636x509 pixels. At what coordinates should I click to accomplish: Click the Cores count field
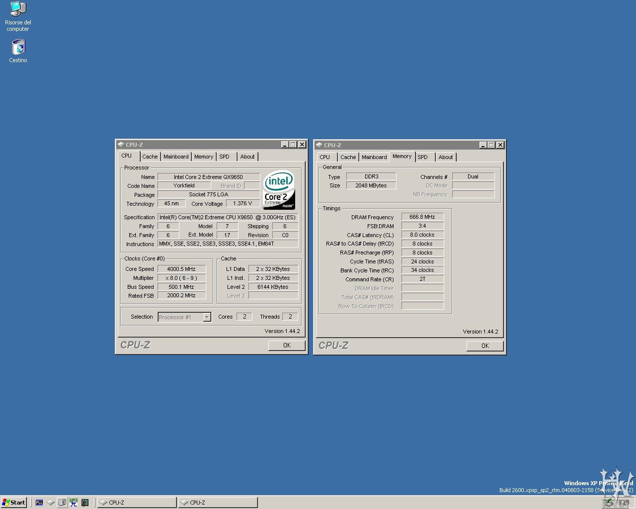pos(244,317)
